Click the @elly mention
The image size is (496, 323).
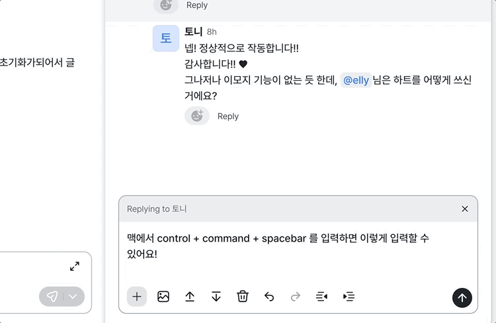(356, 81)
